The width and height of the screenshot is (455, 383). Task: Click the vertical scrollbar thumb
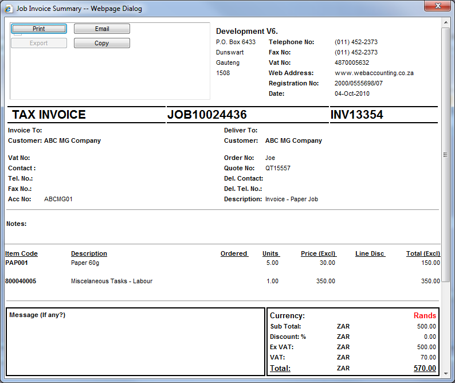pos(445,155)
